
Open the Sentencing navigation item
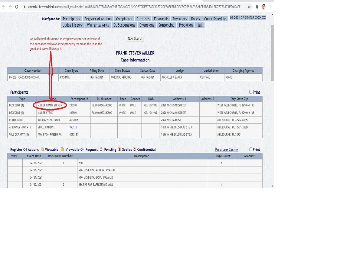(166, 25)
